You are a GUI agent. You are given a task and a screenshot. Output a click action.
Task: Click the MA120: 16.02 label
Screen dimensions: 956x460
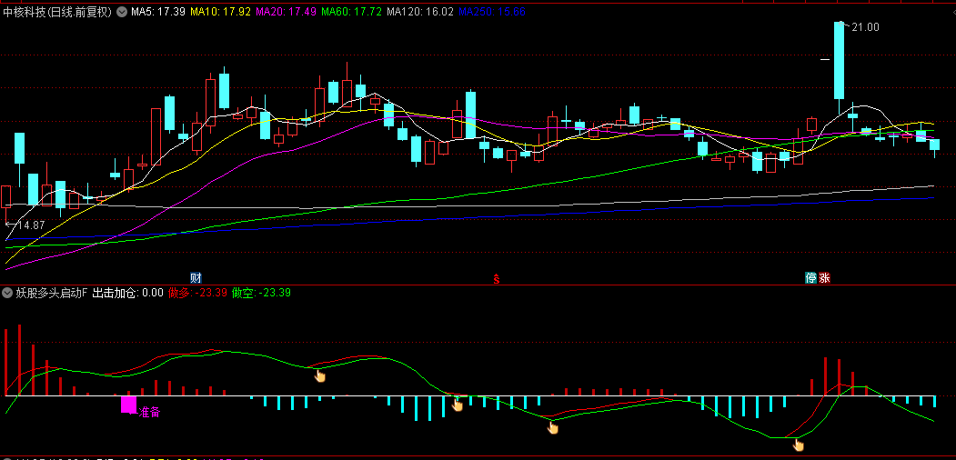(420, 11)
